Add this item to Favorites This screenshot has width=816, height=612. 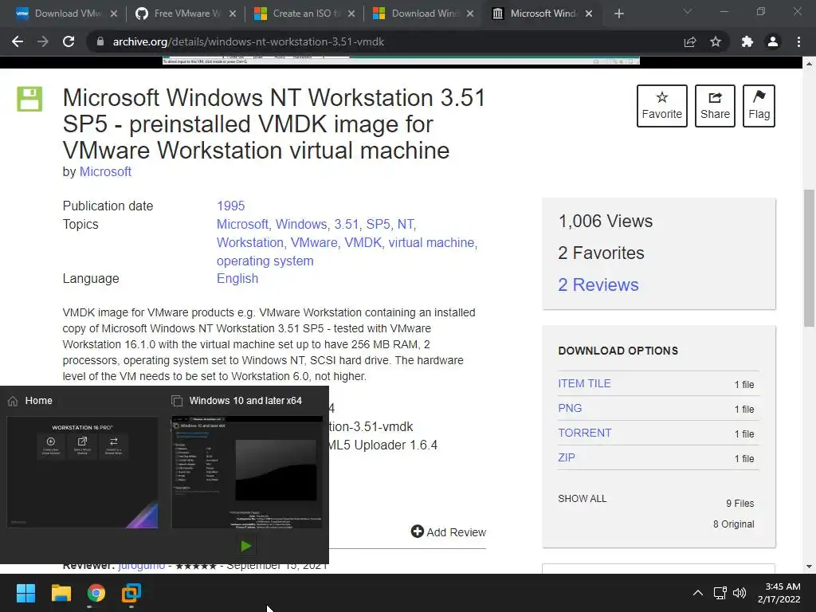(662, 106)
